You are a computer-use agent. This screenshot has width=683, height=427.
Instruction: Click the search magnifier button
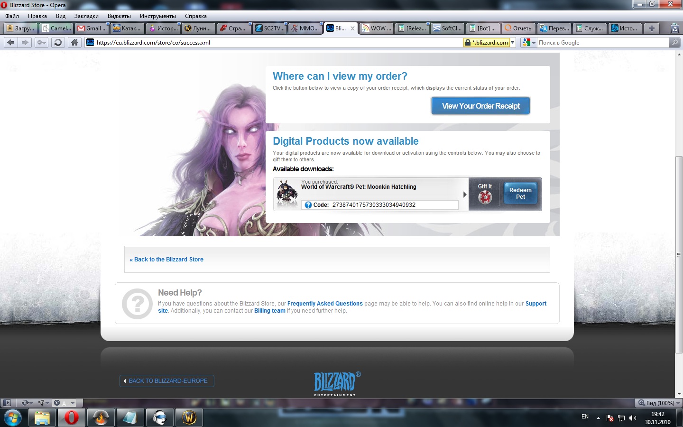[674, 42]
